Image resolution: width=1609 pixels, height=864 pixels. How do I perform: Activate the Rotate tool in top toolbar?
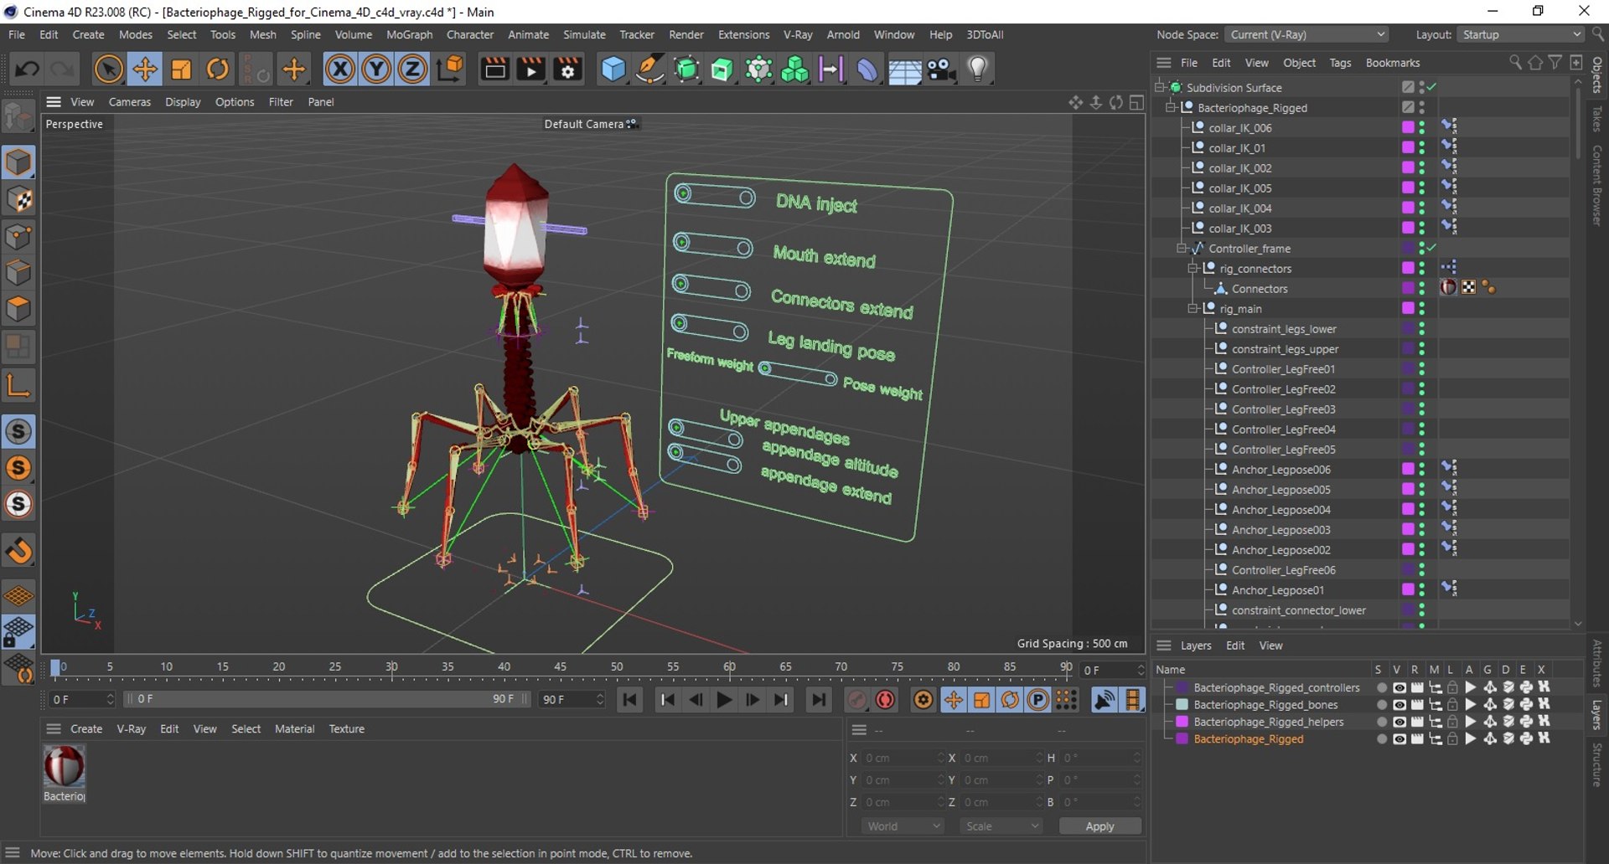[218, 69]
